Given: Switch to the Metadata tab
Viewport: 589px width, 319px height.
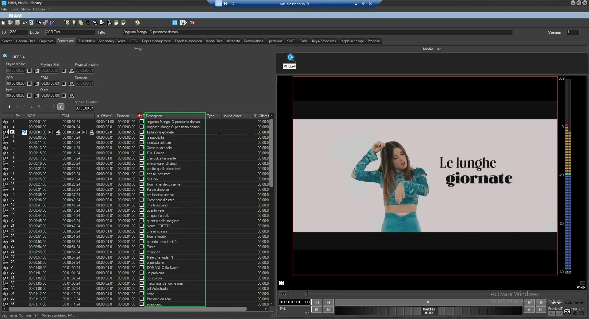Looking at the screenshot, I should tap(233, 41).
